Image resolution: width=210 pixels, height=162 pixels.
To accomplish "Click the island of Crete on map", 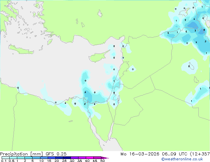I will [x=21, y=50].
